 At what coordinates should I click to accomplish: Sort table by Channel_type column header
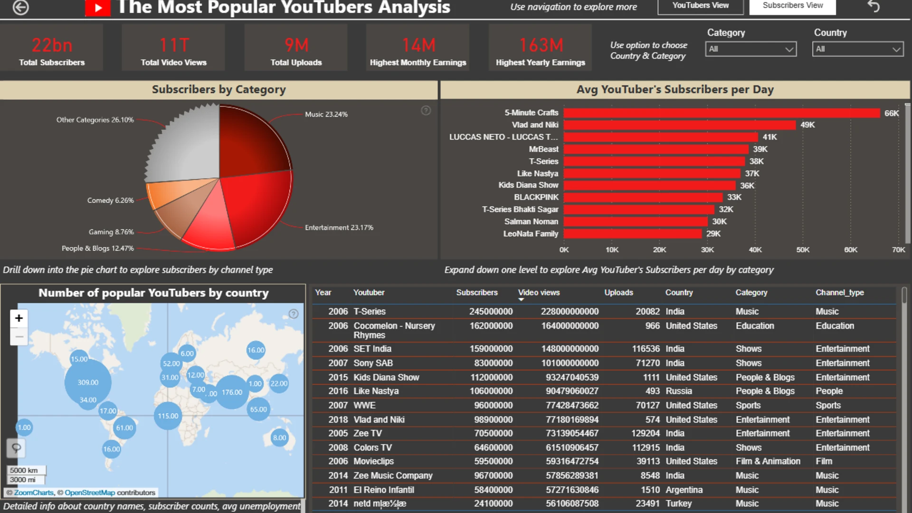coord(840,293)
